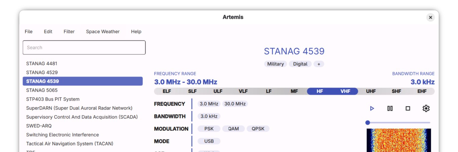
Task: Click the VLF band segment
Action: [x=243, y=91]
